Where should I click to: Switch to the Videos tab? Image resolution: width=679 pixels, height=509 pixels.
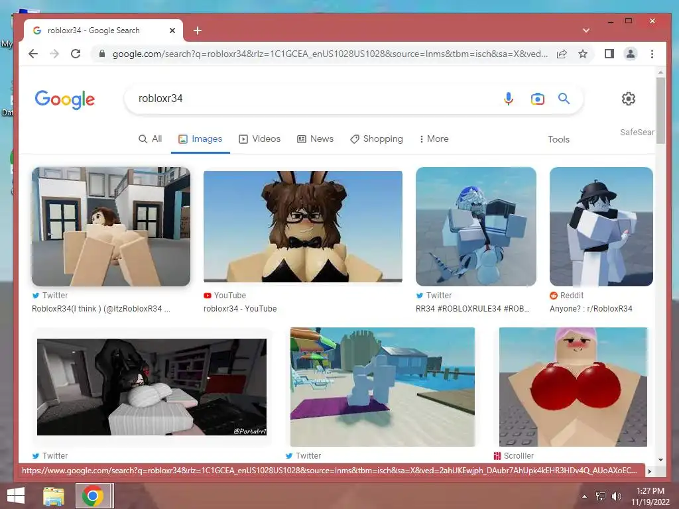[x=260, y=139]
